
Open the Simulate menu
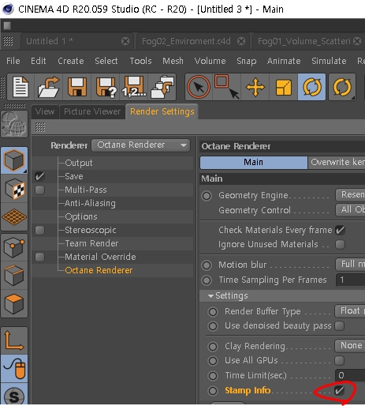coord(329,61)
